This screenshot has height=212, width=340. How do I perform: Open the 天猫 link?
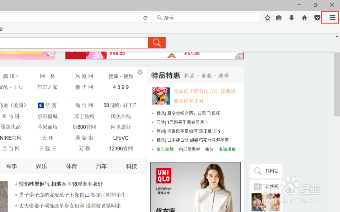[x=84, y=148]
